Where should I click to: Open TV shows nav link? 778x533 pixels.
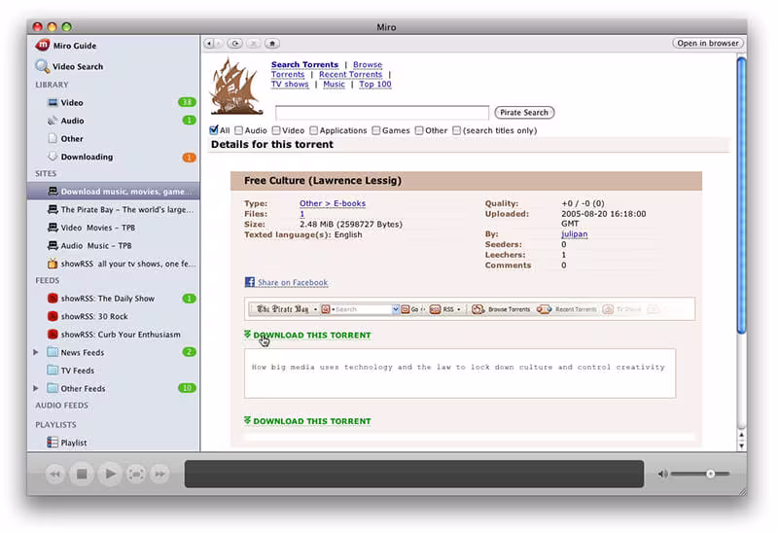point(290,84)
